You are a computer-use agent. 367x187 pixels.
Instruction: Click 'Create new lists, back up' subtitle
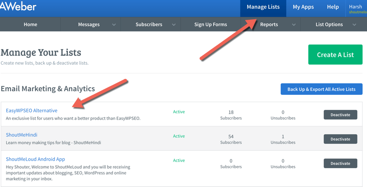click(x=44, y=63)
